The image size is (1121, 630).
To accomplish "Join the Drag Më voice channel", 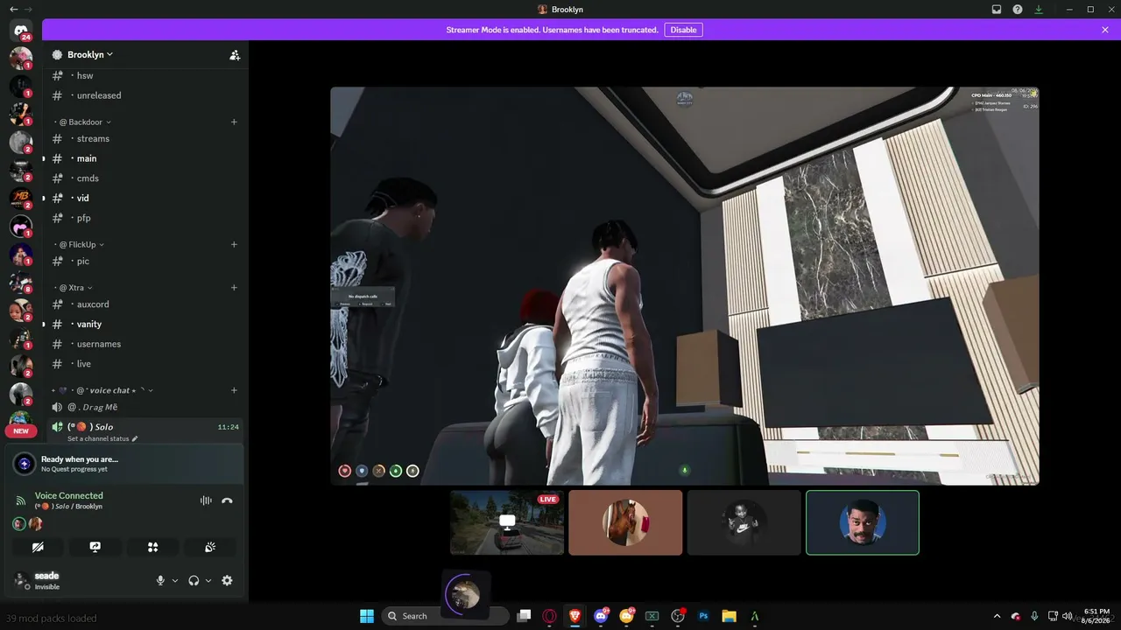I will pyautogui.click(x=144, y=407).
